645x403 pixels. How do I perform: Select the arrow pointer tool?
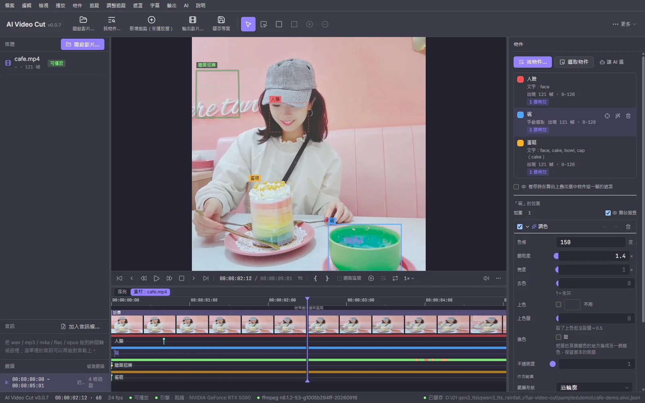click(248, 24)
